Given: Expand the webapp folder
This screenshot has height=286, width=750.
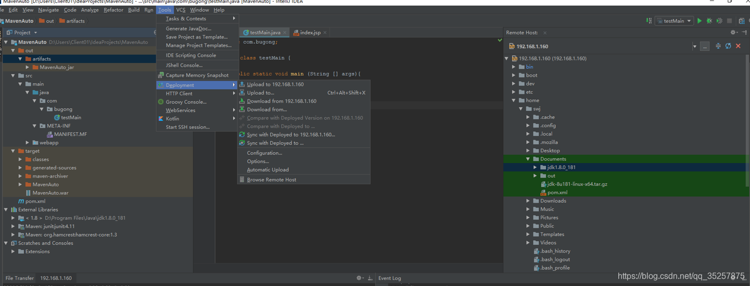Looking at the screenshot, I should point(28,143).
